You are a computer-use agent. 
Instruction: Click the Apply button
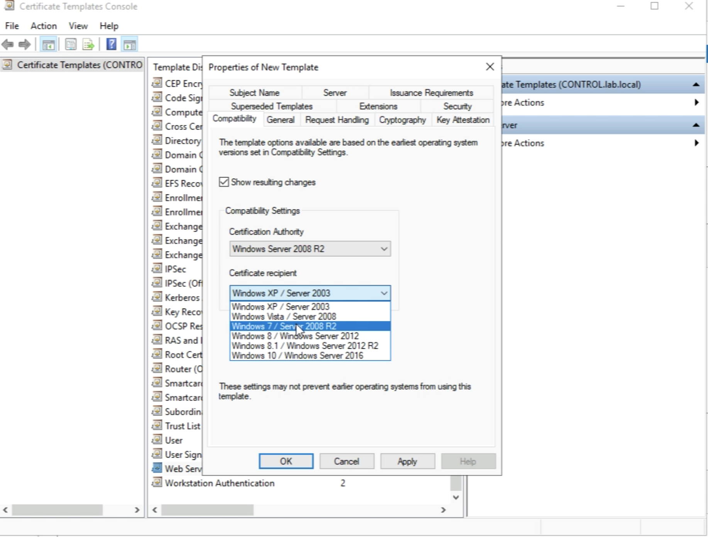coord(407,461)
